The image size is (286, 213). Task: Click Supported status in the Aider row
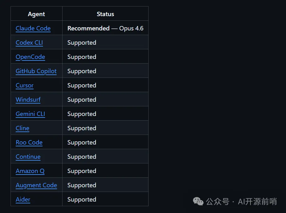coord(82,199)
